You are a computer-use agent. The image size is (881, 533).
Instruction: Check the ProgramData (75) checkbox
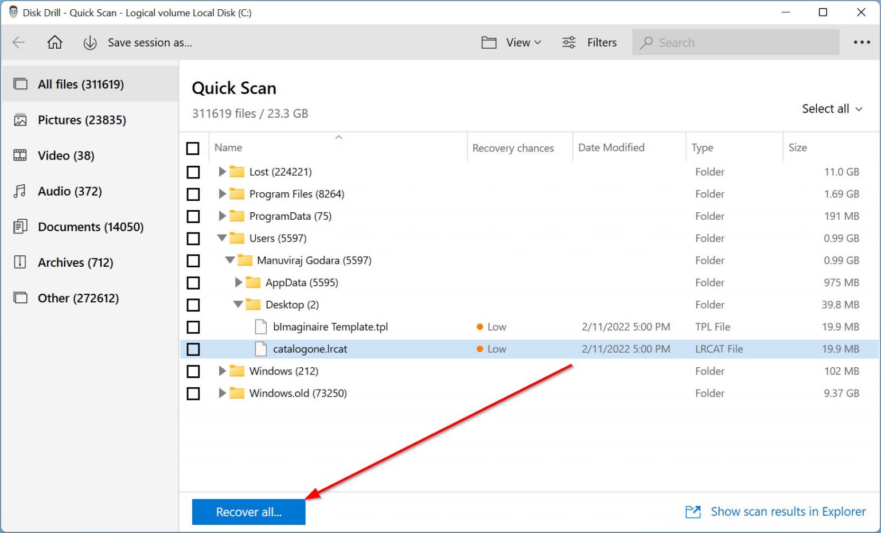(x=193, y=216)
